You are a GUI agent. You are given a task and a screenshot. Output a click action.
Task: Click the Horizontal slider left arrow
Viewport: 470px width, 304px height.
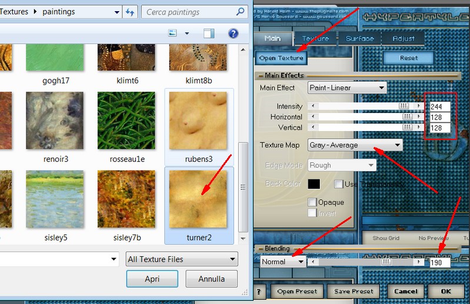pyautogui.click(x=313, y=116)
